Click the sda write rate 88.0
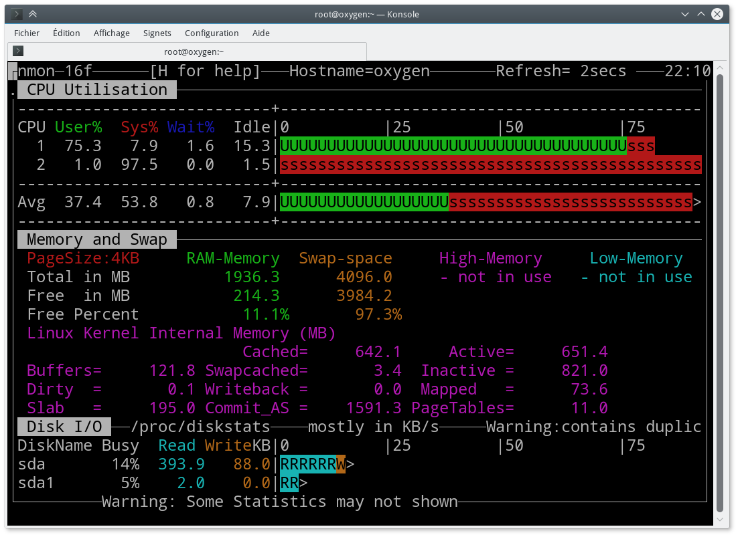Screen dimensions: 738x537 (252, 464)
